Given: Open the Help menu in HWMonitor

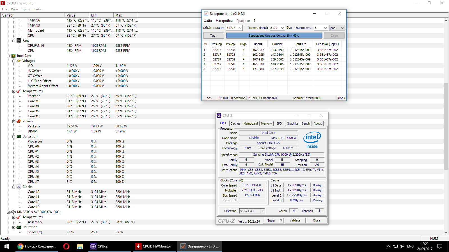Looking at the screenshot, I should (37, 9).
